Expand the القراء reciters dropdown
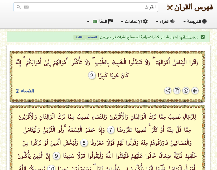The height and width of the screenshot is (170, 217). click(165, 22)
